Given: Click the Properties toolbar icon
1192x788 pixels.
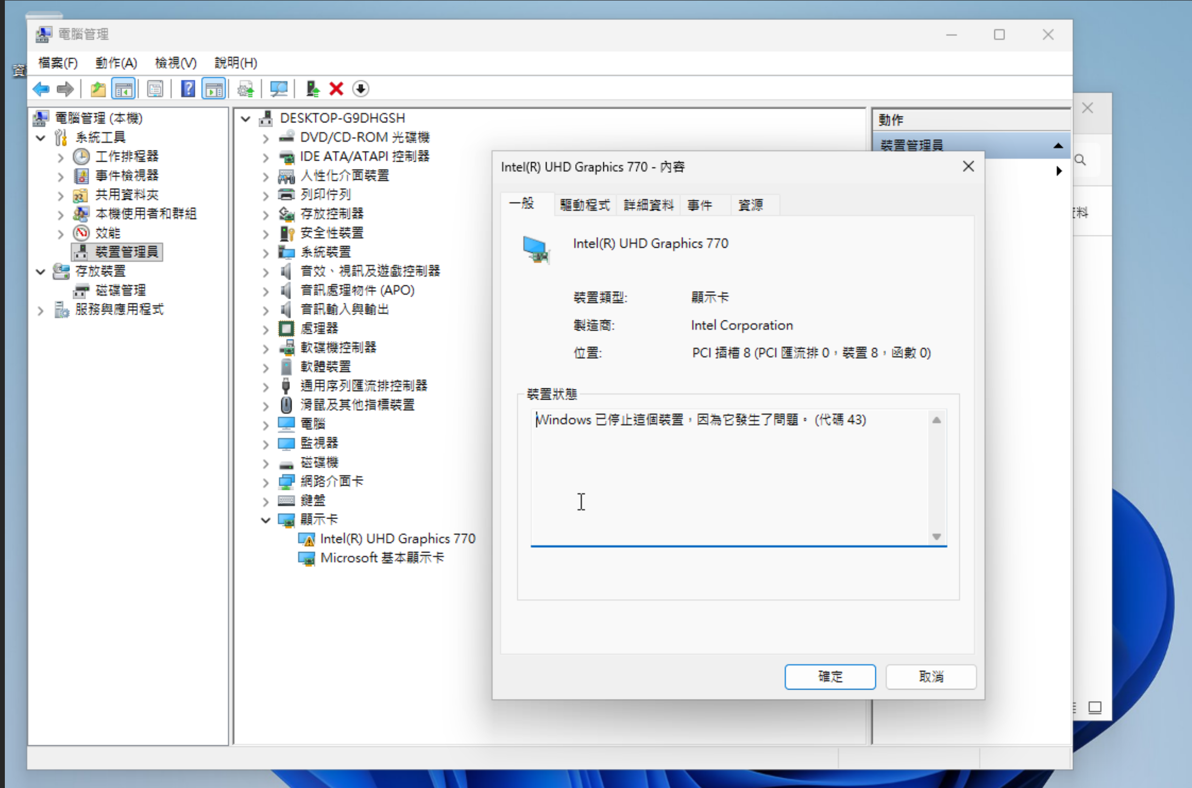Looking at the screenshot, I should pyautogui.click(x=155, y=88).
